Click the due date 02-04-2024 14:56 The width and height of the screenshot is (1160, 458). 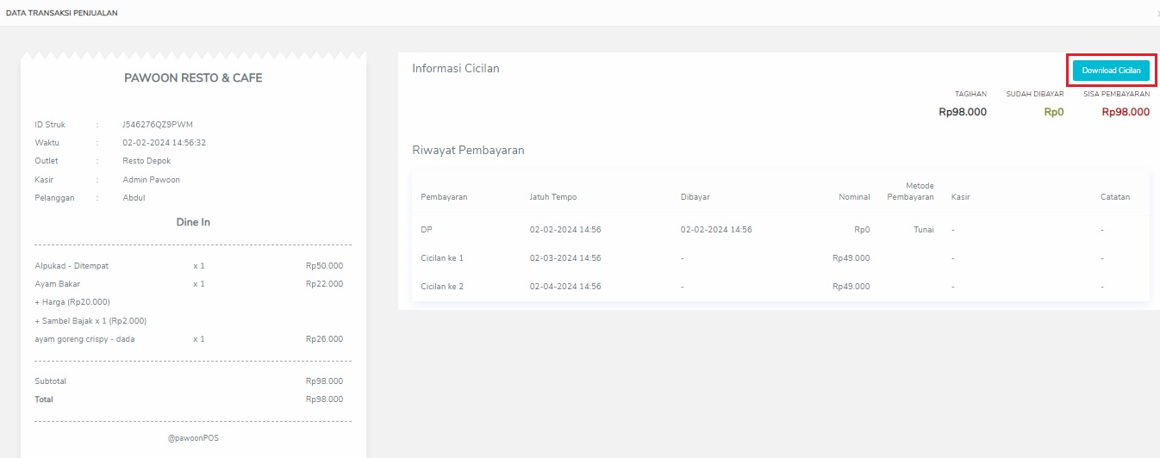pos(565,287)
